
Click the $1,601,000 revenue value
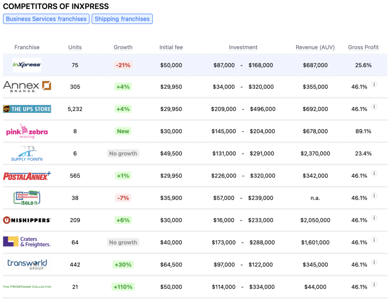(315, 243)
